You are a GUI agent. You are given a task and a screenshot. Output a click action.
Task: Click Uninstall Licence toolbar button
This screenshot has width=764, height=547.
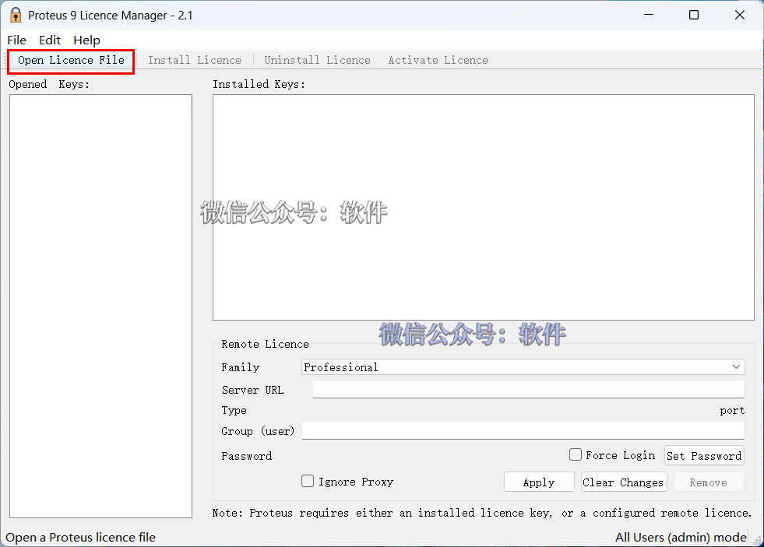pos(317,61)
